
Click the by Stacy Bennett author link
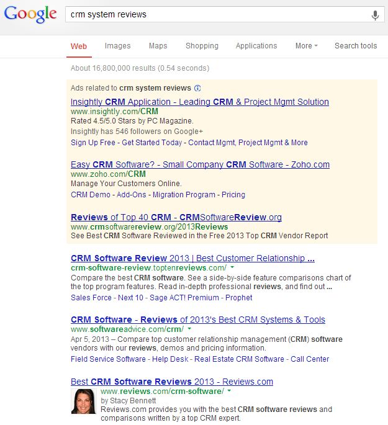[x=129, y=401]
